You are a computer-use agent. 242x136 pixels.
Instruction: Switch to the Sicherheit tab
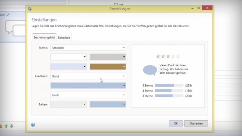64,37
